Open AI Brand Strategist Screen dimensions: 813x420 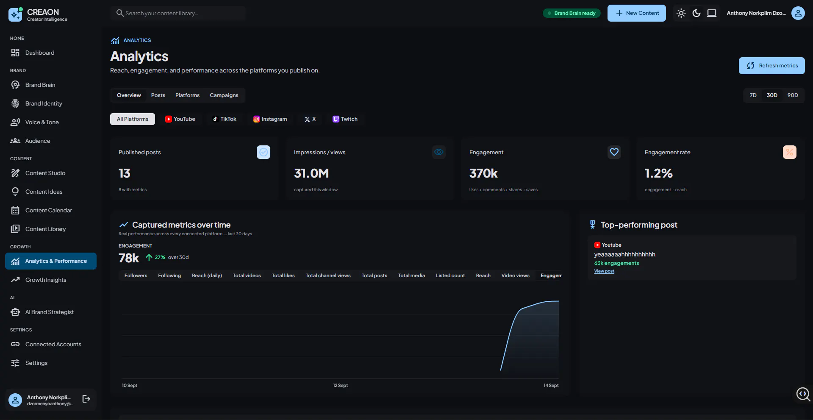point(51,312)
